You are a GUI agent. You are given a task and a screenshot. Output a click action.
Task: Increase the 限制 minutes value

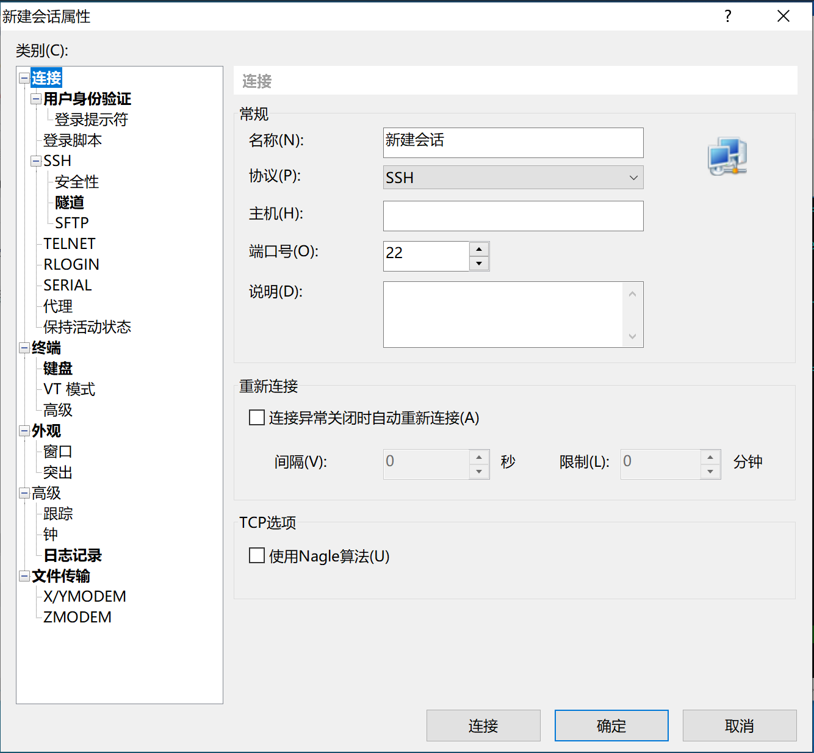[710, 457]
